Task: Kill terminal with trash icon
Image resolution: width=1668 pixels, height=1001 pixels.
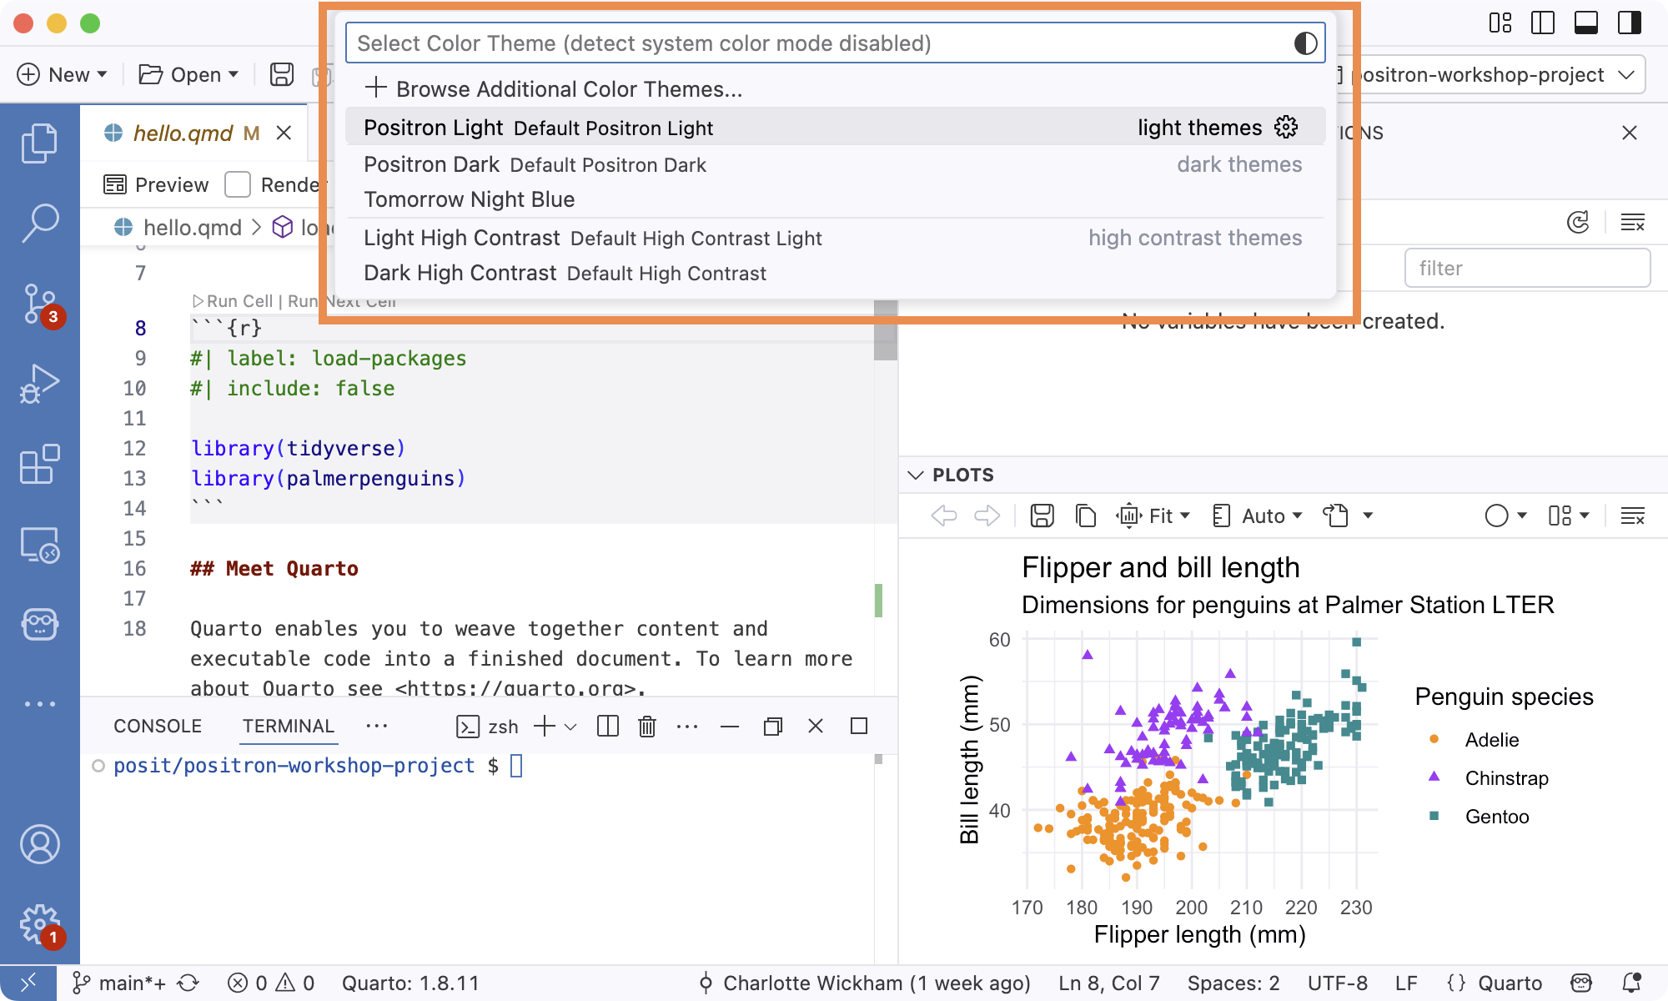Action: pos(647,726)
